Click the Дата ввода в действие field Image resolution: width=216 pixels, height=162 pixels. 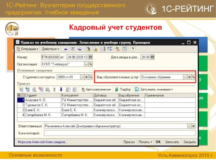[145, 57]
